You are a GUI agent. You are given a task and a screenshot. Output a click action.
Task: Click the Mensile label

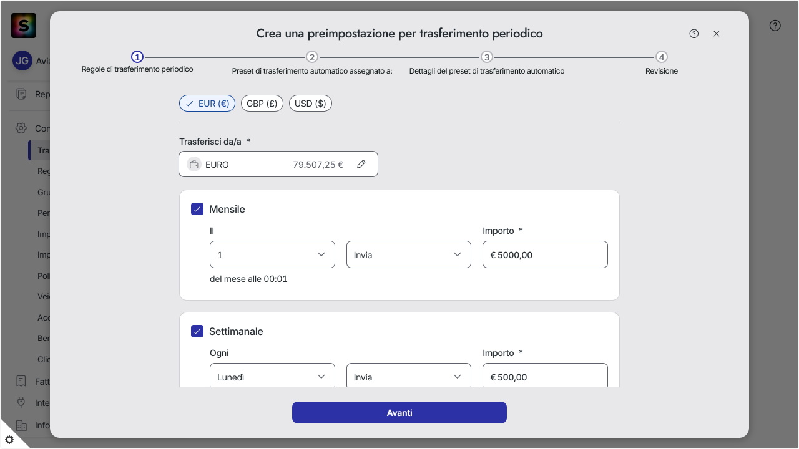(227, 209)
